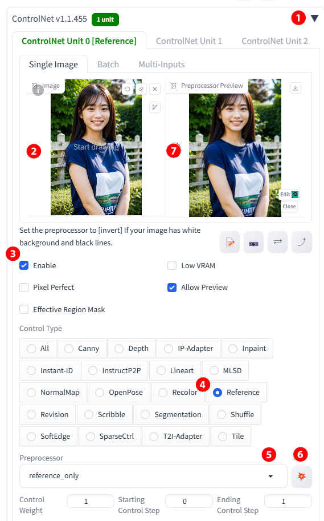Open new canvas with the pencil-page icon
The image size is (324, 521).
point(230,242)
